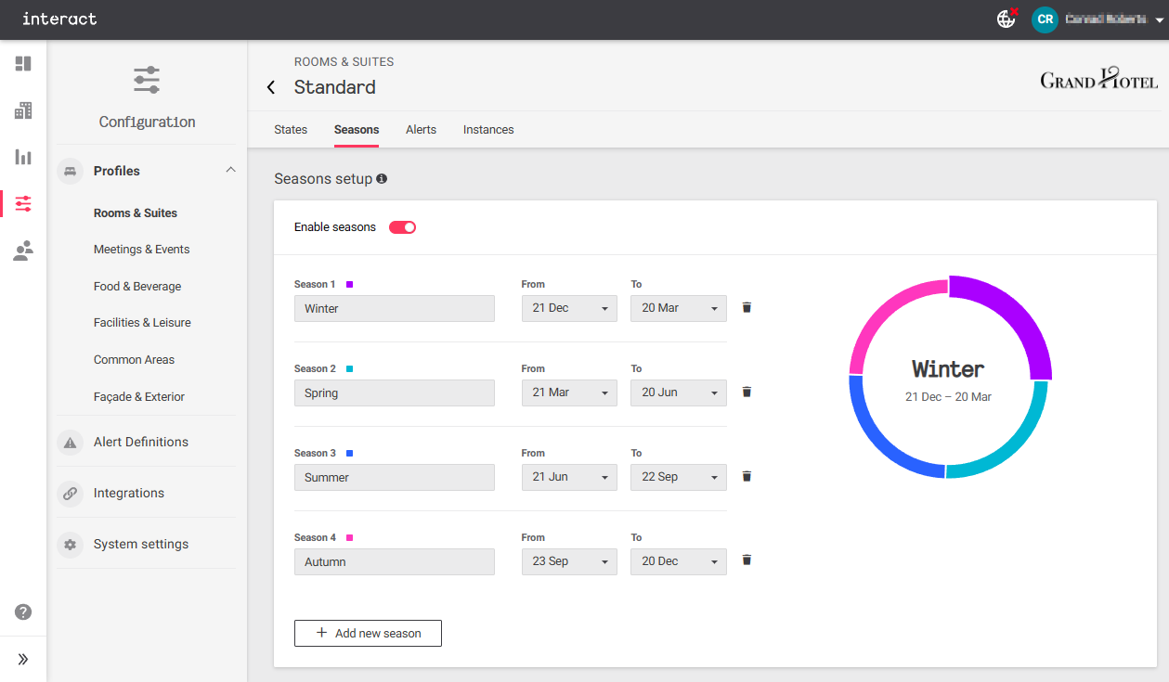The image size is (1169, 682).
Task: Switch to the Alerts tab
Action: tap(421, 130)
